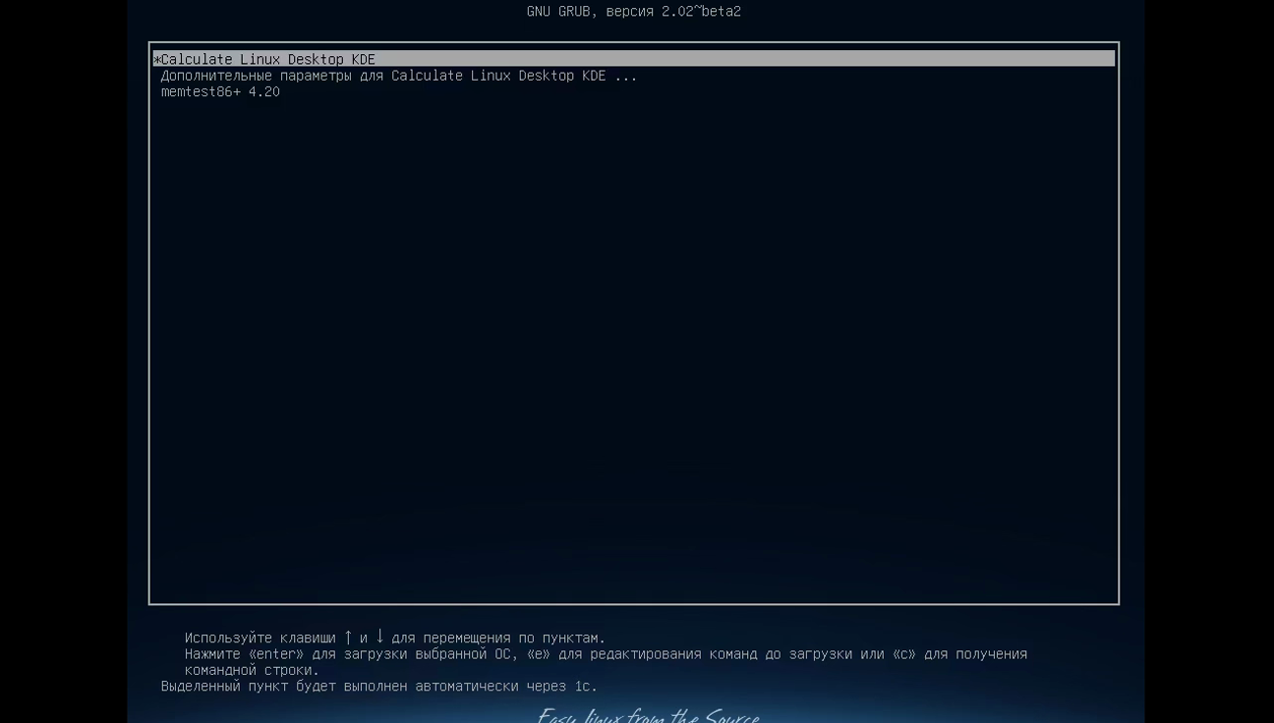Click the GNU GRUB версия 2.02~beta2 header

coord(634,12)
